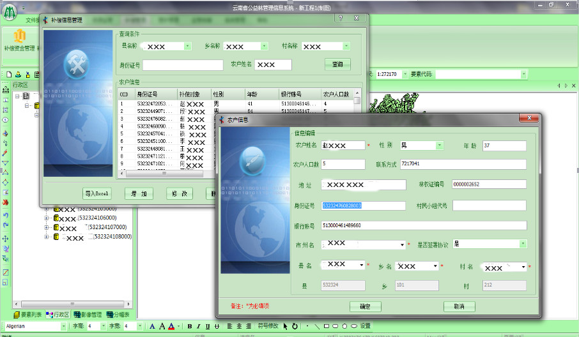
Task: Toggle strikethrough formatting in the bottom toolbar
Action: coord(217,326)
